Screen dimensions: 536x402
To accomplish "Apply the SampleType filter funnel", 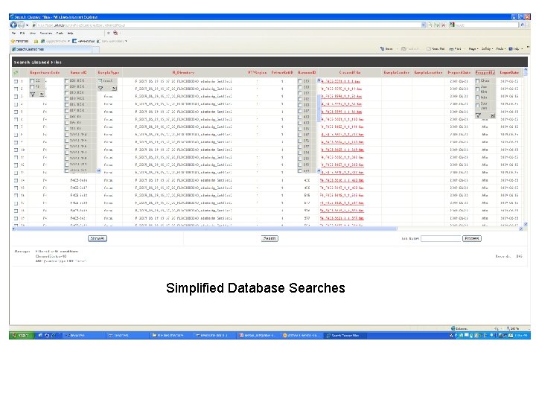I will (x=100, y=89).
